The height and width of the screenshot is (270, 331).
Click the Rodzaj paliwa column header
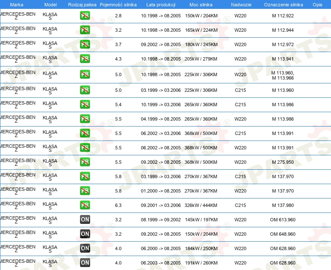82,5
